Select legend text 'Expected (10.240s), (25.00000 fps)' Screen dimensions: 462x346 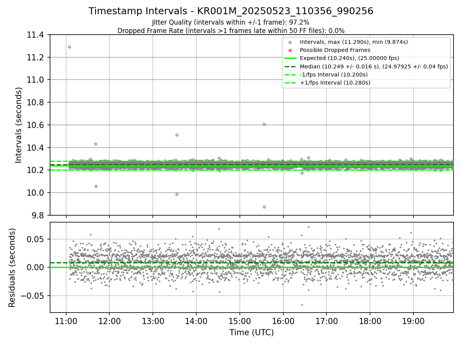(x=350, y=58)
